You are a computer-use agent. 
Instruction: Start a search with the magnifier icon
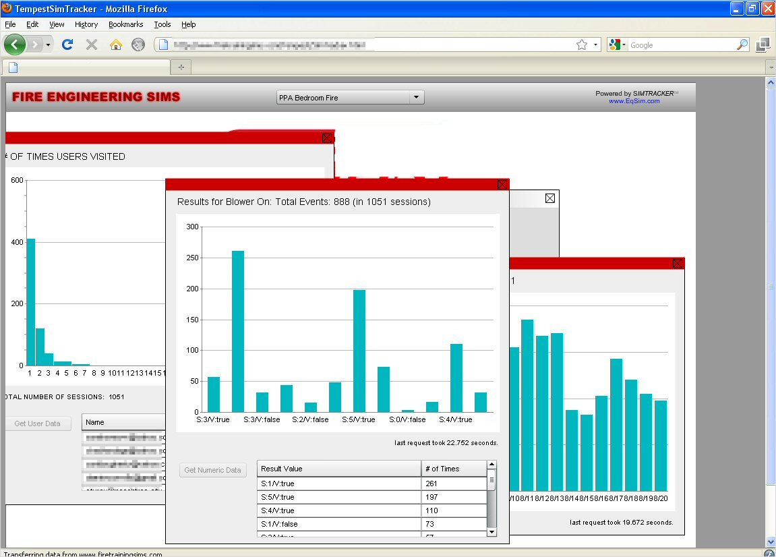point(742,45)
